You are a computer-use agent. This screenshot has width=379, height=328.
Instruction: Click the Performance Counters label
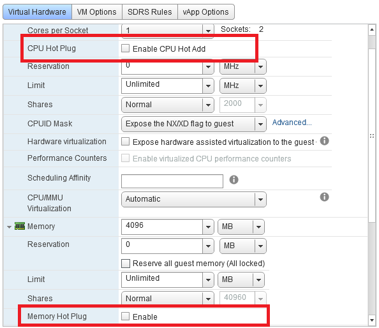point(67,158)
